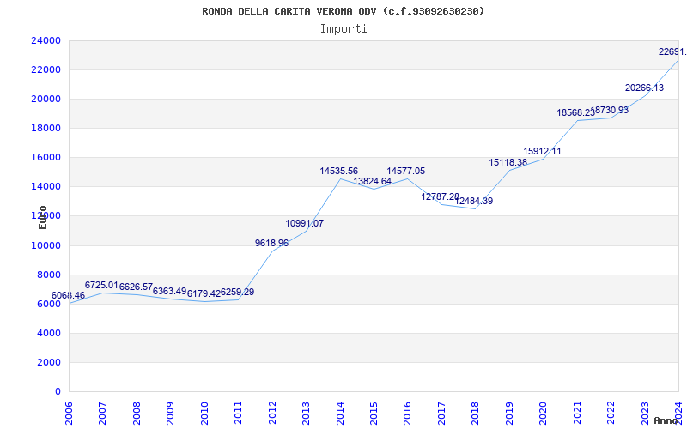Click the data label 9618.96

(271, 243)
